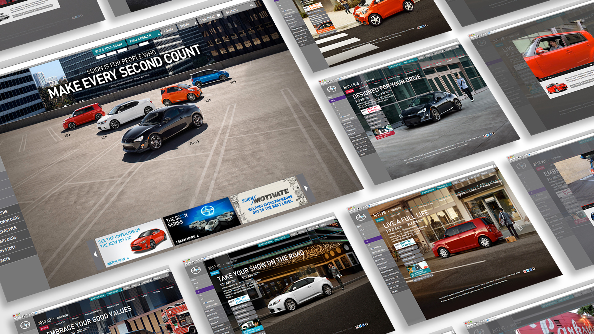Open the Facebook icon in the FR-S window
This screenshot has width=594, height=334.
pyautogui.click(x=491, y=134)
